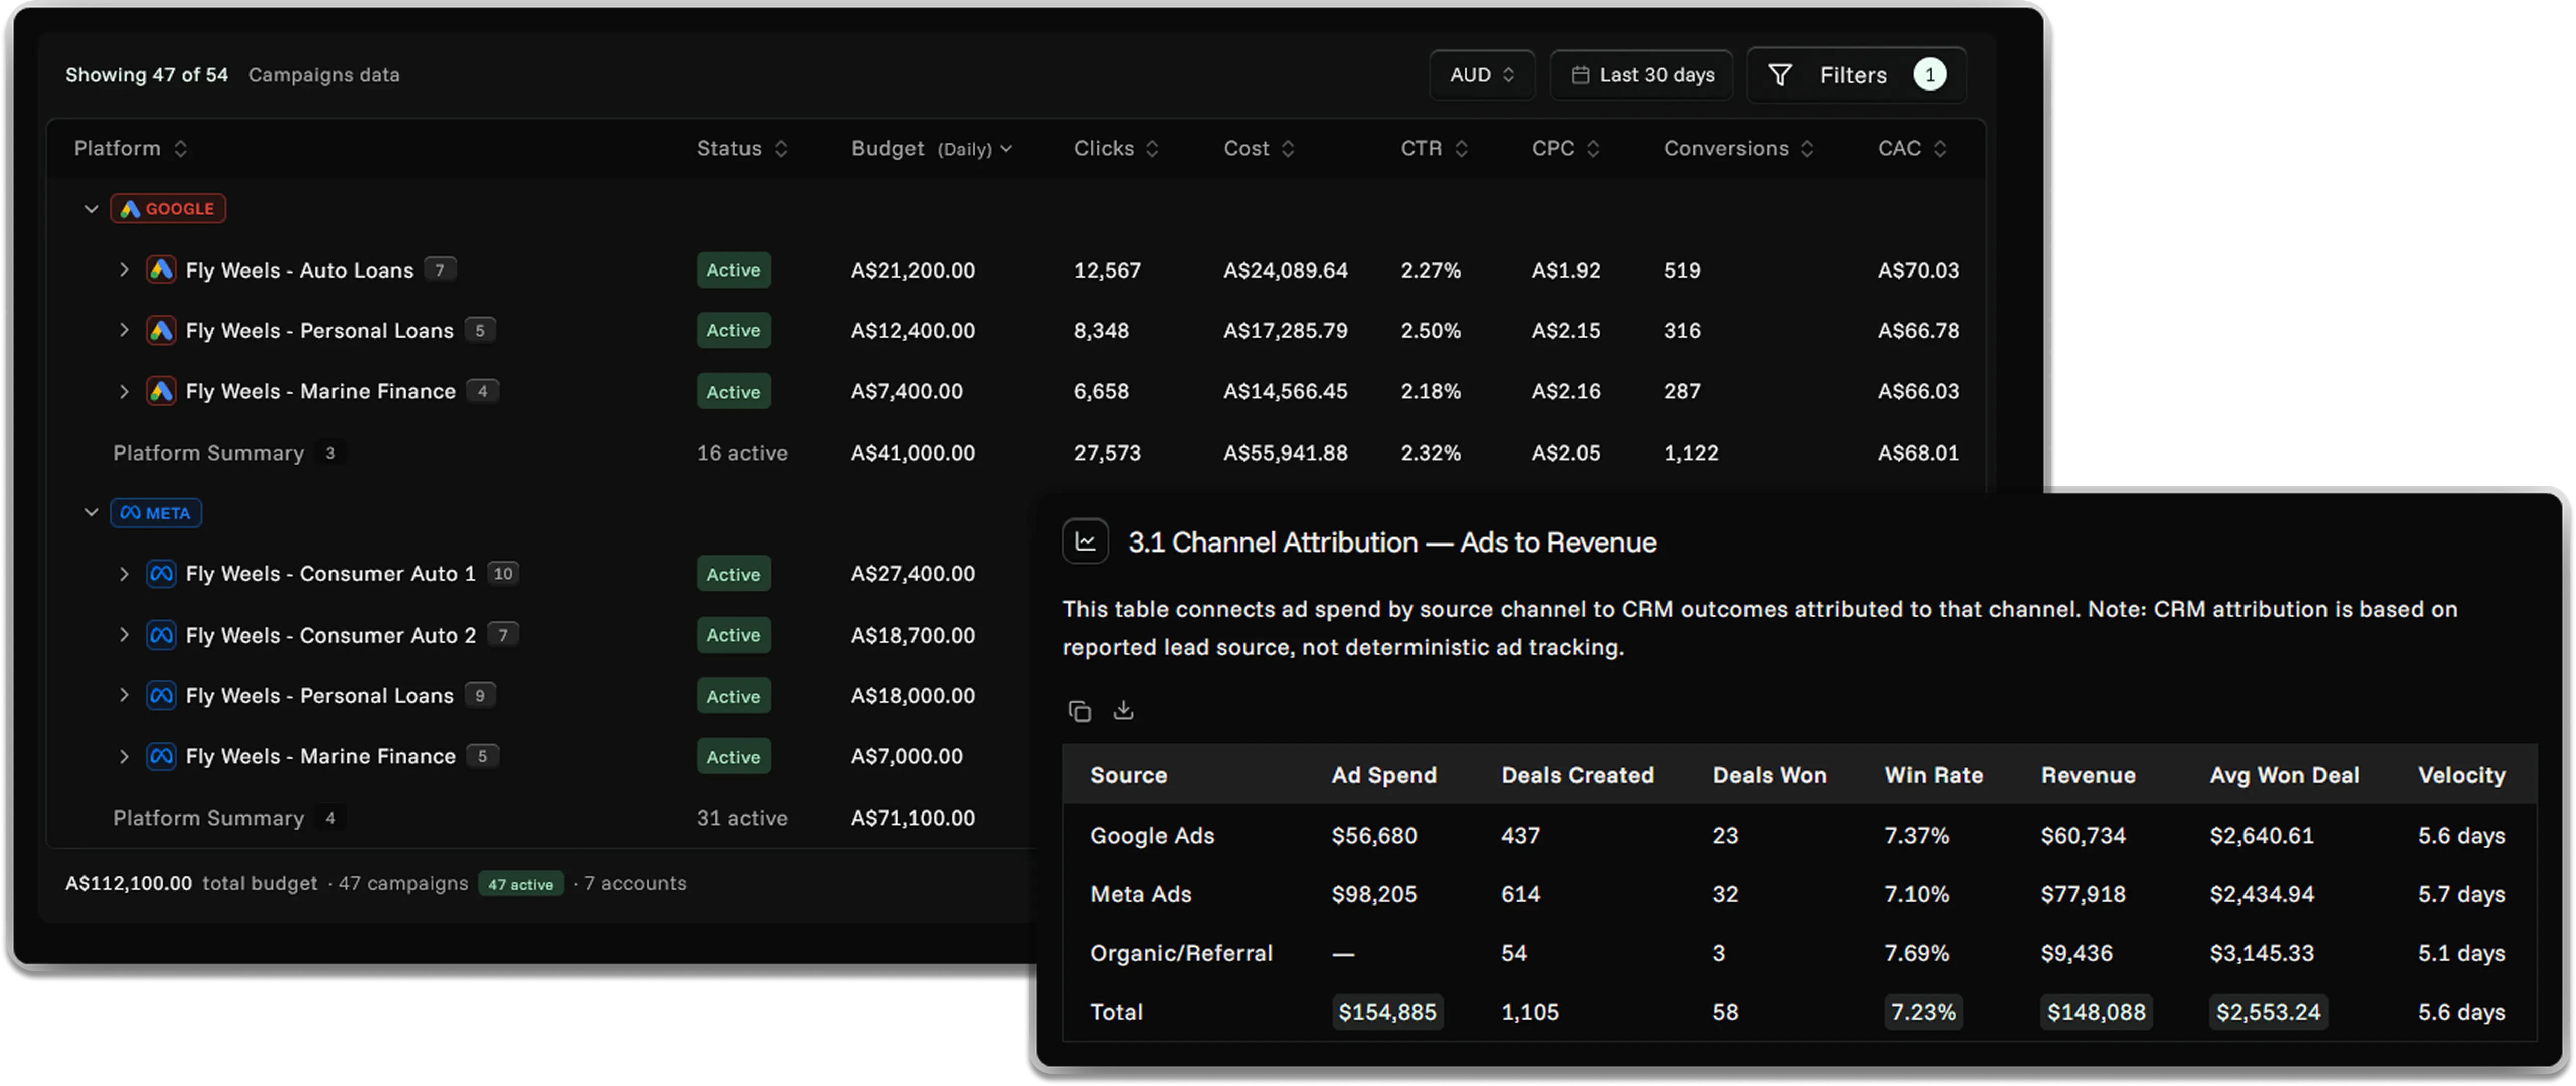This screenshot has height=1086, width=2576.
Task: Open the AUD currency dropdown
Action: (1481, 75)
